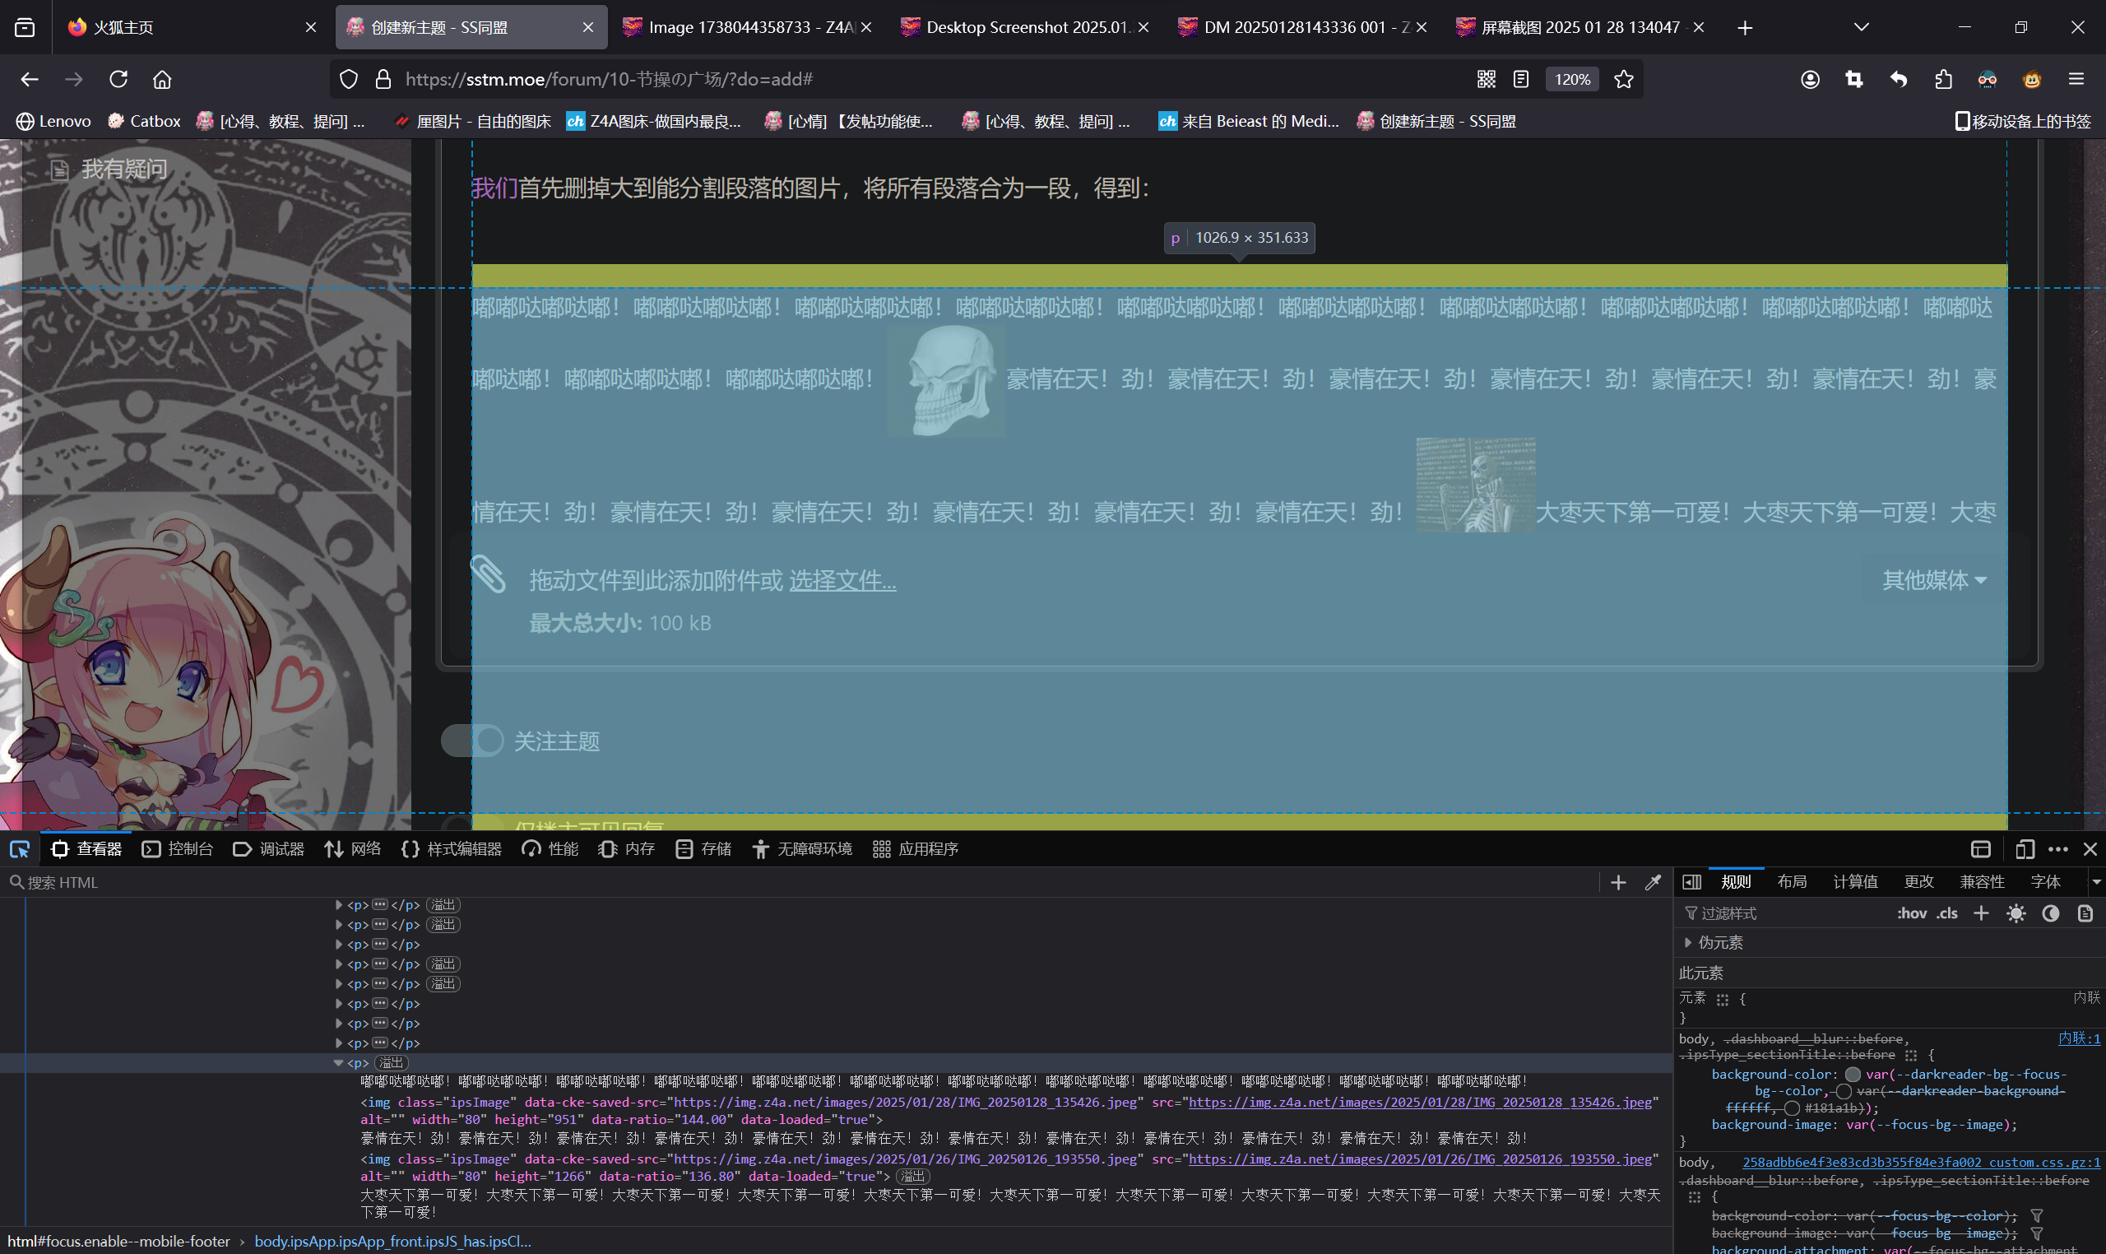Open the Lenovo bookmark
The height and width of the screenshot is (1254, 2106).
click(53, 121)
